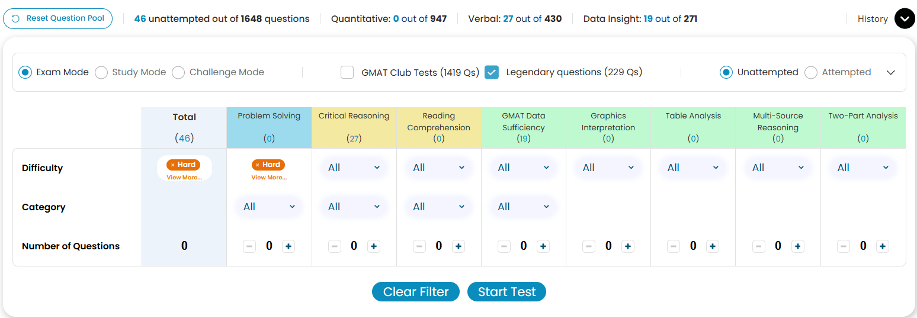
Task: Click the Graphics Interpretation column header
Action: [x=608, y=121]
